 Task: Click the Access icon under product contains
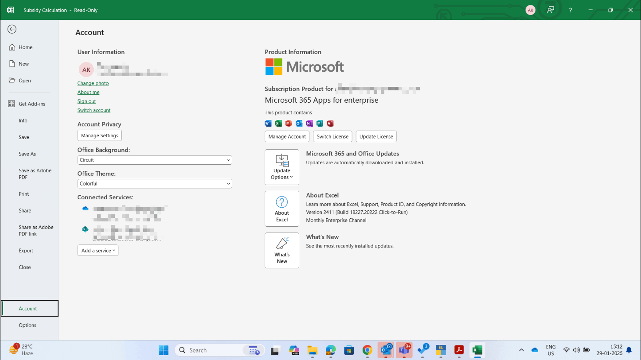click(x=330, y=124)
